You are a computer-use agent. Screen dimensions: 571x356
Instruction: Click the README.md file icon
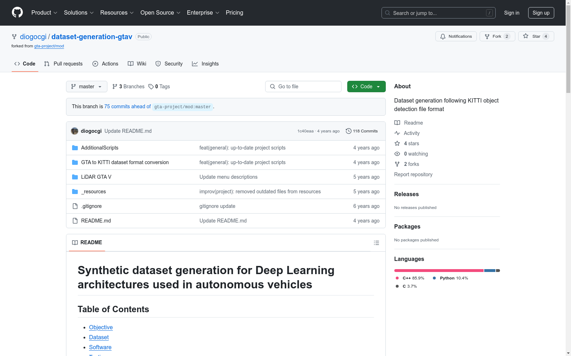(75, 221)
